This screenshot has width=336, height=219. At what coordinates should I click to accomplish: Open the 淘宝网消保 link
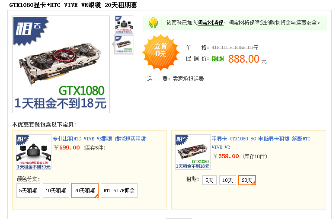pyautogui.click(x=210, y=23)
